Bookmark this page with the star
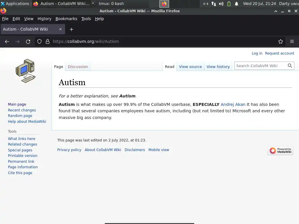The width and height of the screenshot is (299, 224). pos(281,41)
